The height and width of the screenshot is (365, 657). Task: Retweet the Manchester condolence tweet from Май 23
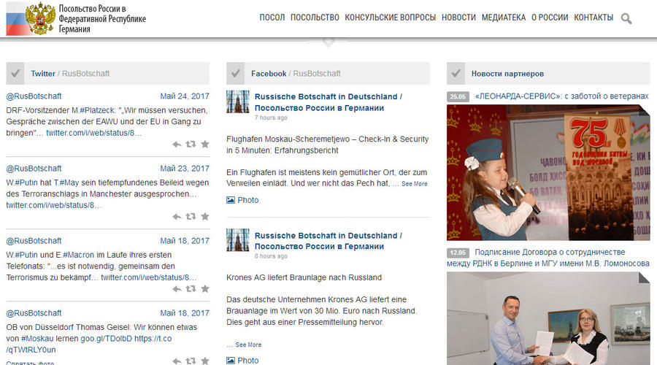191,217
